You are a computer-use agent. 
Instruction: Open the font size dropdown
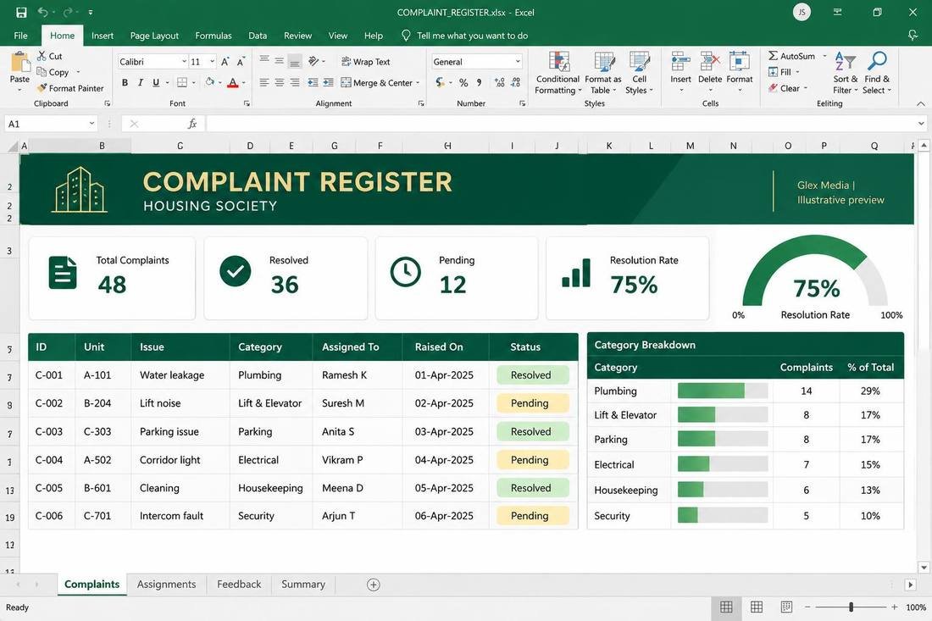(x=212, y=62)
